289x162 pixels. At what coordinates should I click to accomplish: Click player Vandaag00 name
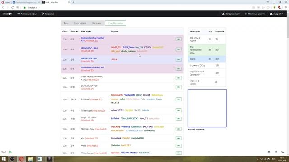130,95
